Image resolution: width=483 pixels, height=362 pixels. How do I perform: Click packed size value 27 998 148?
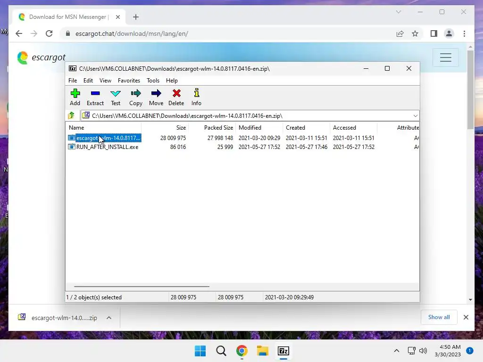point(220,138)
